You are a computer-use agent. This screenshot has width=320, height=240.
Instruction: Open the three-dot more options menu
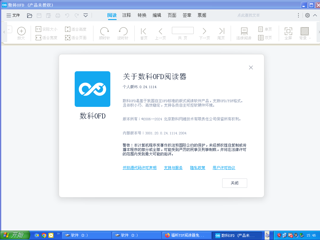click(x=298, y=15)
